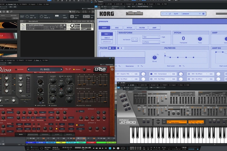Viewport: 227px width, 151px height.
Task: Go to next preset in Korg browser bar
Action: click(x=166, y=14)
